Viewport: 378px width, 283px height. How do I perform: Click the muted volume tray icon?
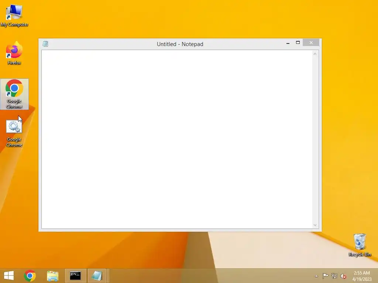(x=343, y=276)
